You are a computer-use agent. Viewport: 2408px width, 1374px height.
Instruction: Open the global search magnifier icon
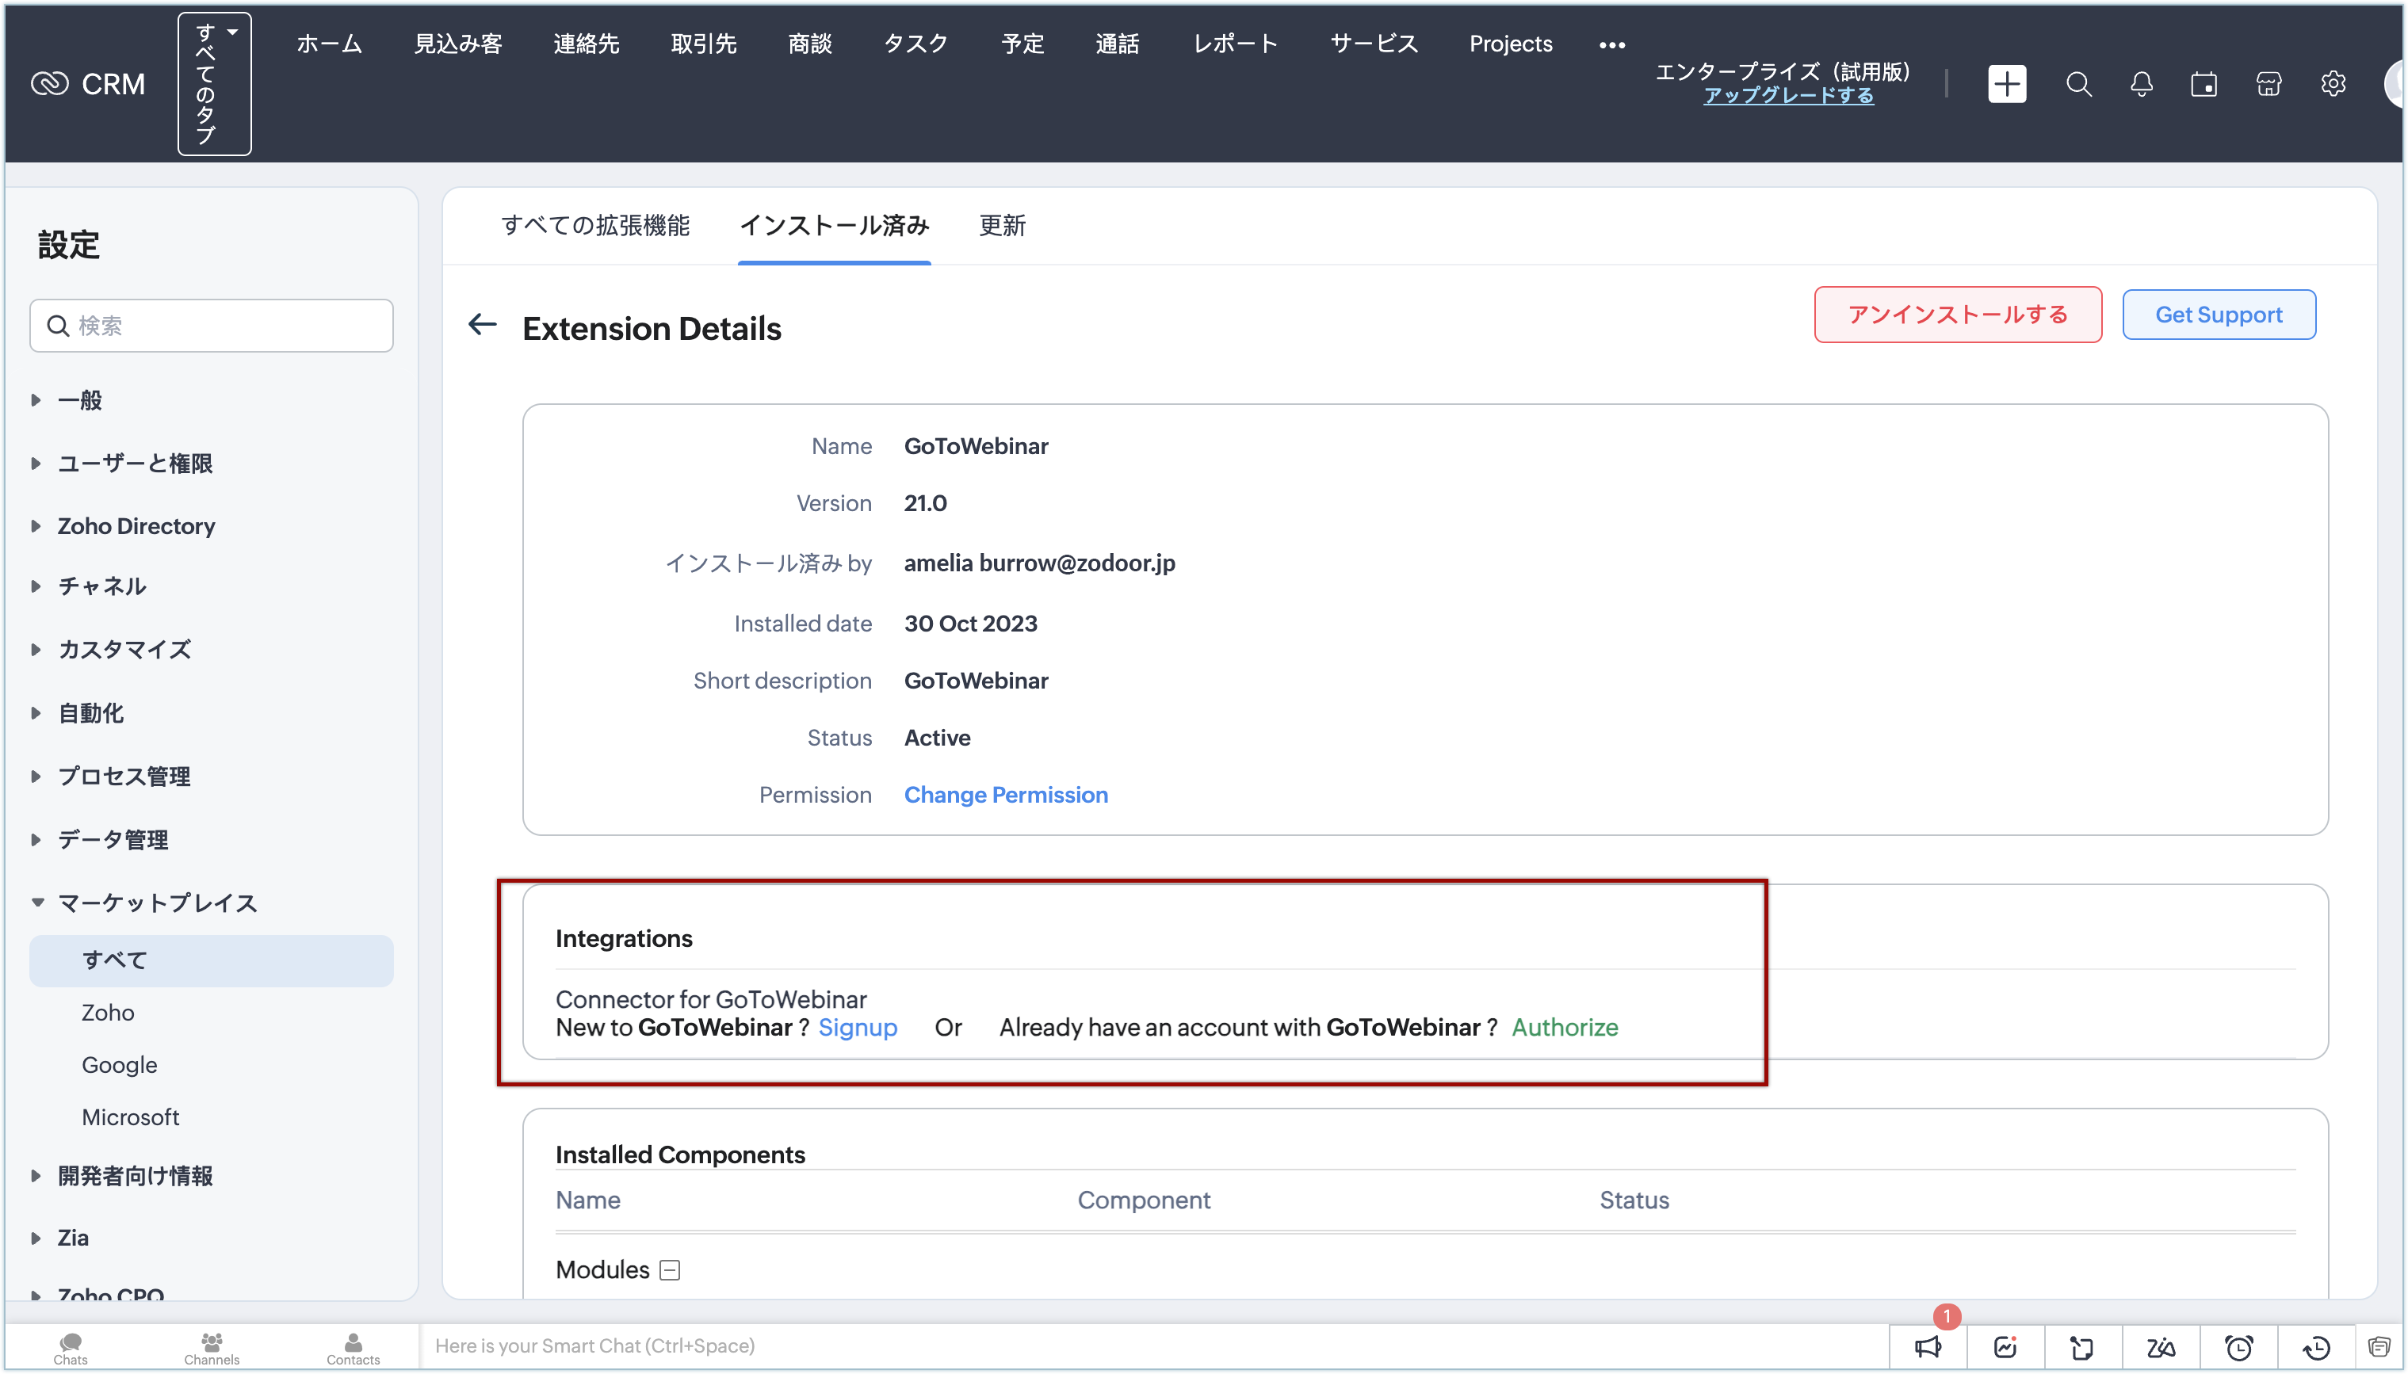tap(2077, 84)
